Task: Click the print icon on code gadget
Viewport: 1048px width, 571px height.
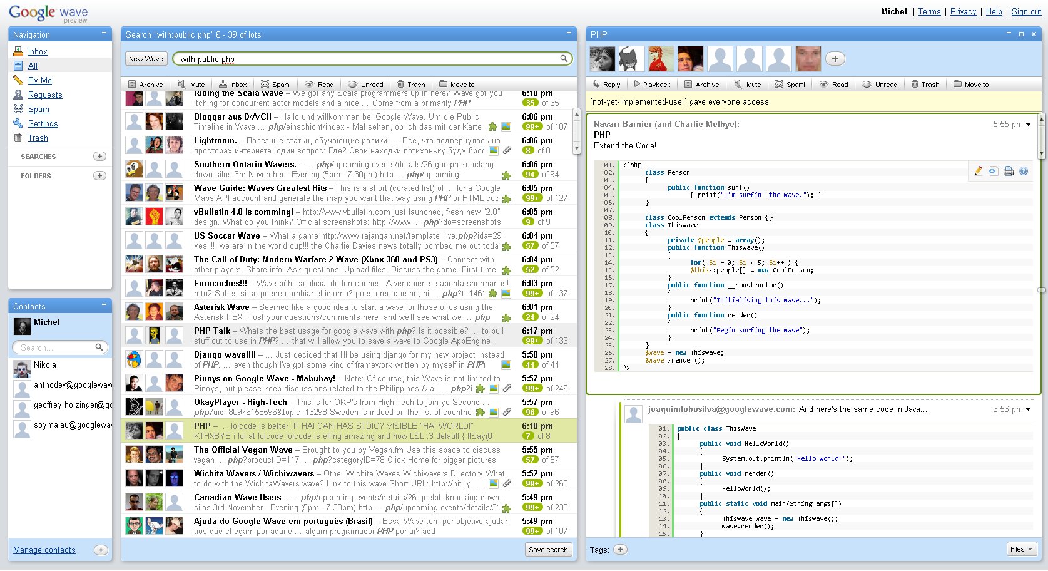Action: (x=1009, y=171)
